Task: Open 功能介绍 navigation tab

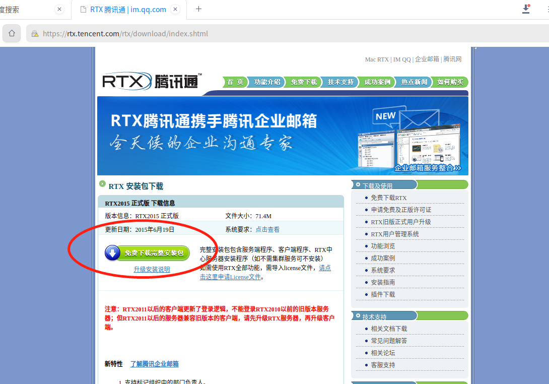Action: (x=267, y=82)
